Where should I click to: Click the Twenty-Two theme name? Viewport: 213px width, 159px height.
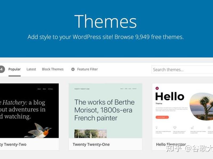13,144
